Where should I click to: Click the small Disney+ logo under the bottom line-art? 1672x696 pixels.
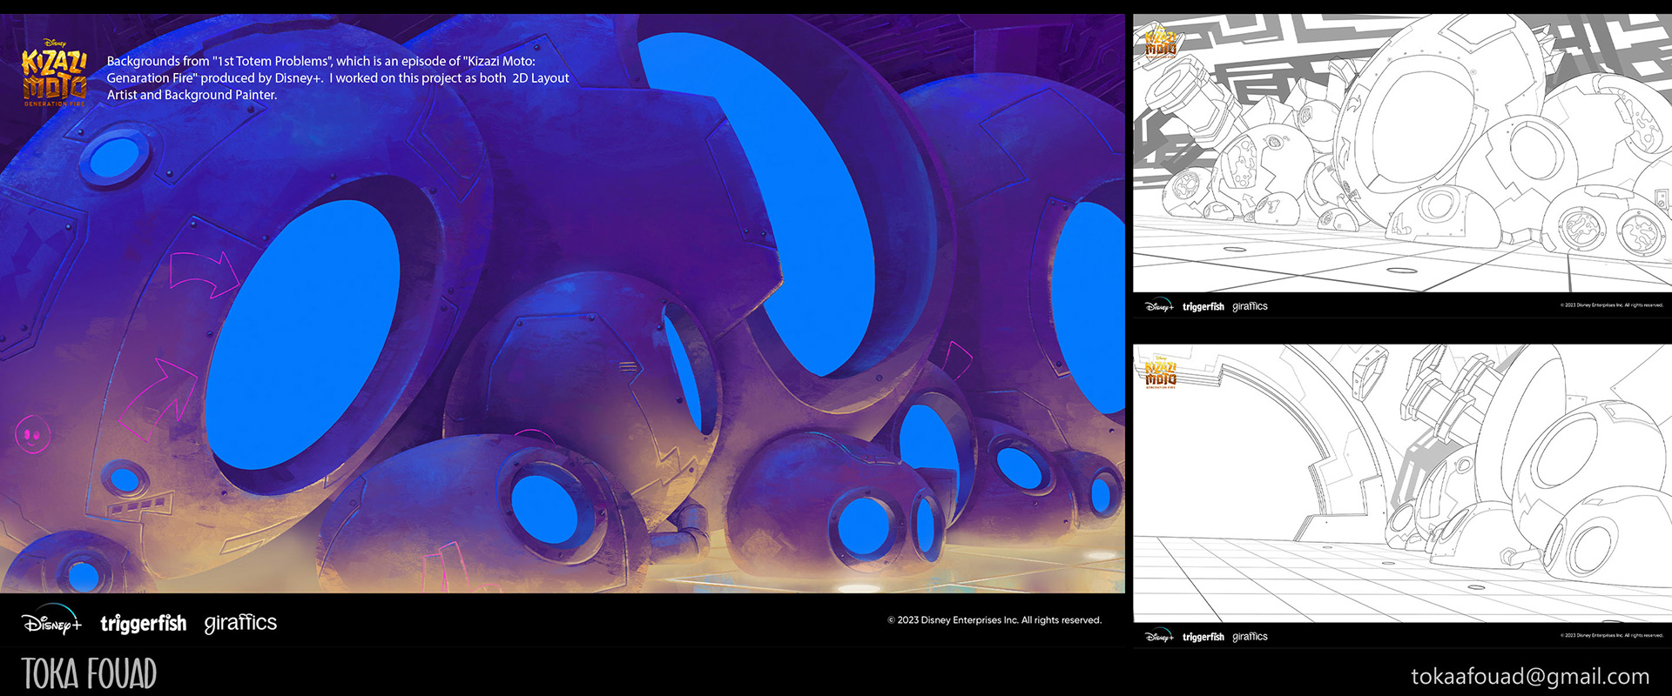1159,637
